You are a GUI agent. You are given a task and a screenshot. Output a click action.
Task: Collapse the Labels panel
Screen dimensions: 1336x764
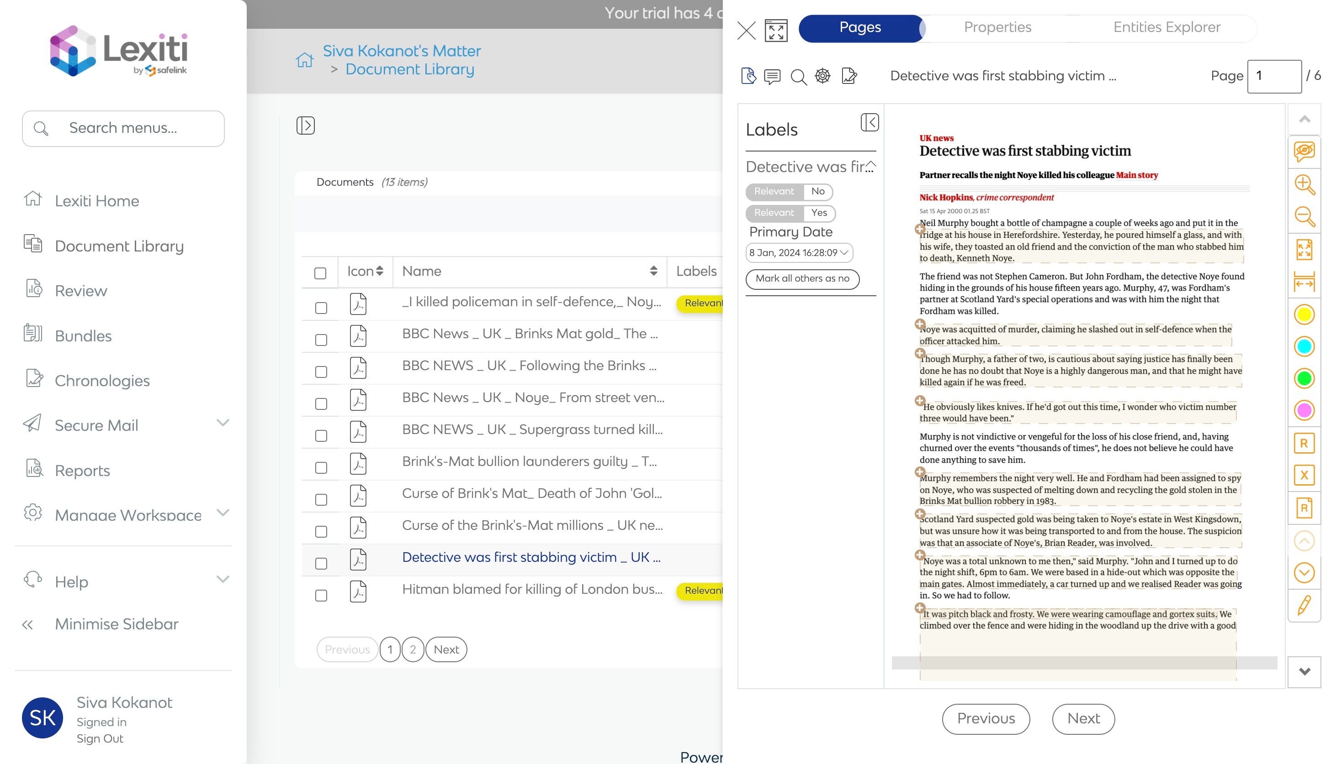click(x=869, y=123)
